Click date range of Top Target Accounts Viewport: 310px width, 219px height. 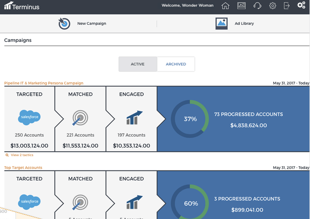[291, 168]
